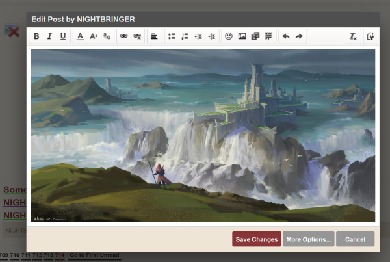
Task: Open the text alignment dropdown
Action: click(x=155, y=36)
